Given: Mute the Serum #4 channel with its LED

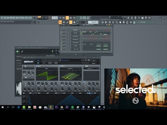Looking at the screenshot, I should tap(62, 43).
